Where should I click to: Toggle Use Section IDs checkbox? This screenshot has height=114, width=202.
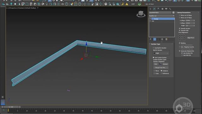[182, 53]
